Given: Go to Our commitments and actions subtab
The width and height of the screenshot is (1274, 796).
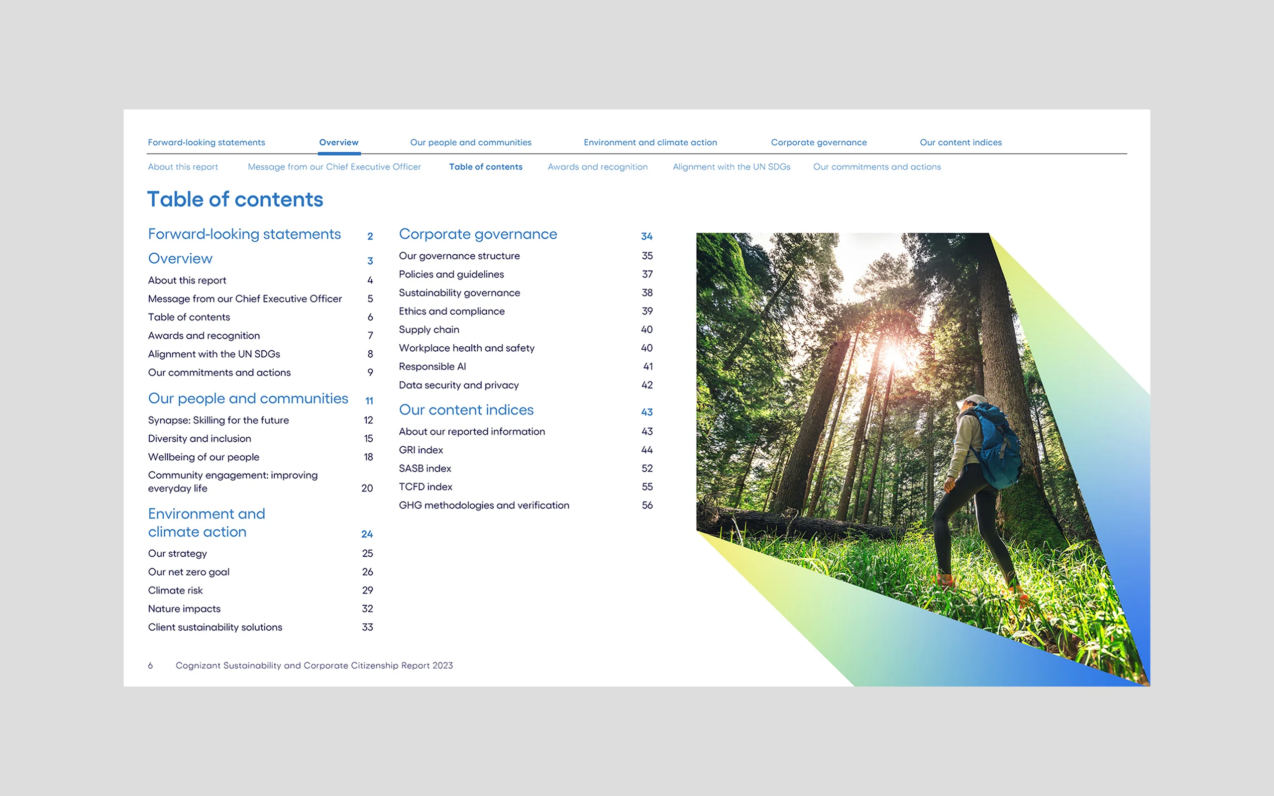Looking at the screenshot, I should coord(876,167).
